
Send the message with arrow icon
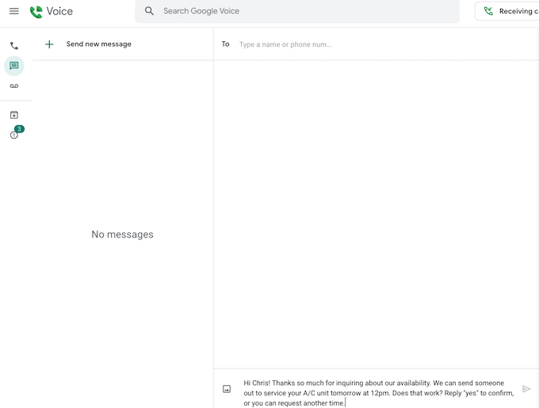click(526, 389)
